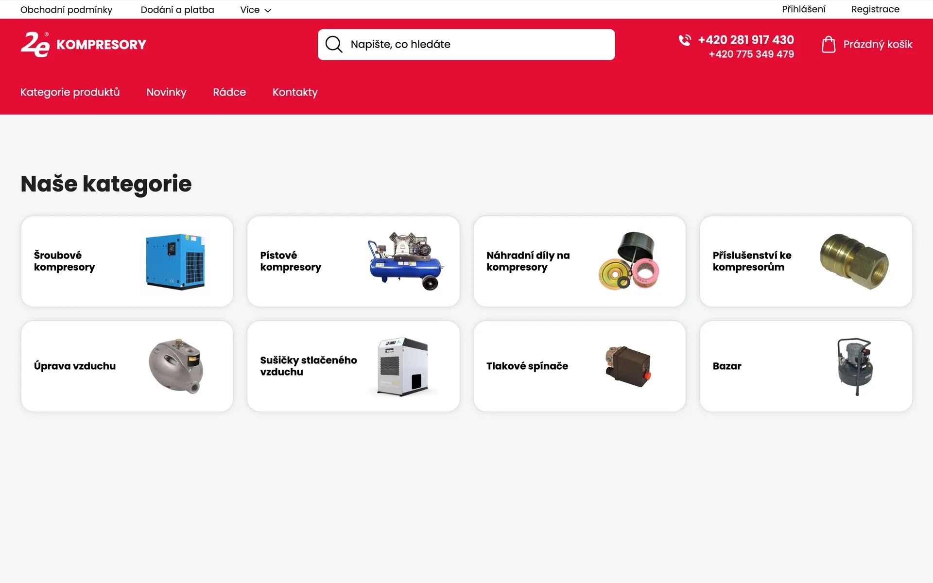Open the Kontakty page
The width and height of the screenshot is (933, 583).
(295, 92)
